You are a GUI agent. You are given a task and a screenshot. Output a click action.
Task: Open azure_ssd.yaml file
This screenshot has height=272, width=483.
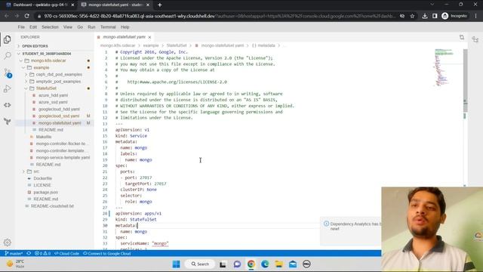(53, 102)
